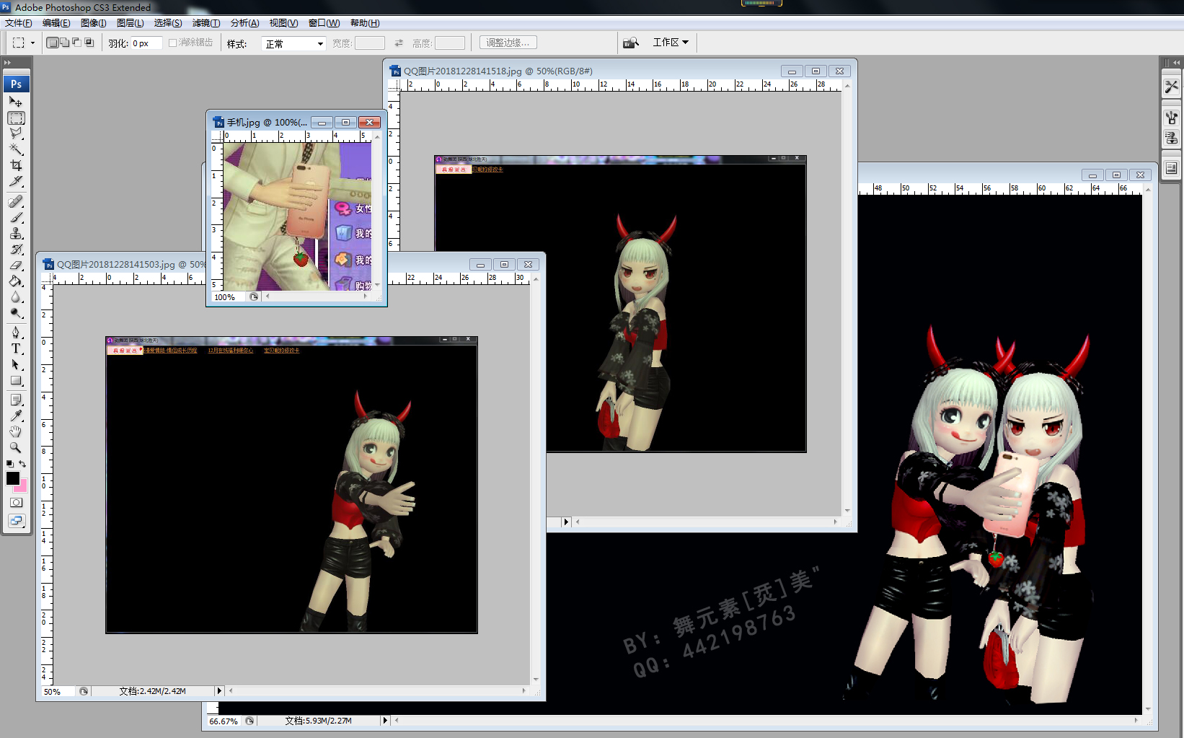1184x738 pixels.
Task: Select the Move tool
Action: (16, 102)
